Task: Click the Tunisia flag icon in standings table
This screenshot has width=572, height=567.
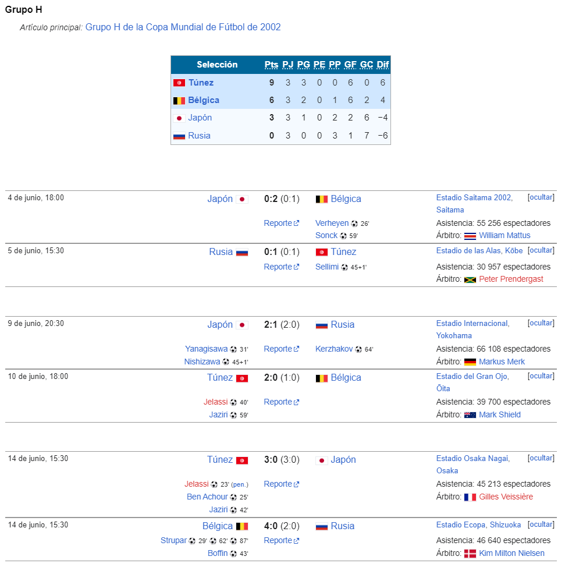Action: 179,83
